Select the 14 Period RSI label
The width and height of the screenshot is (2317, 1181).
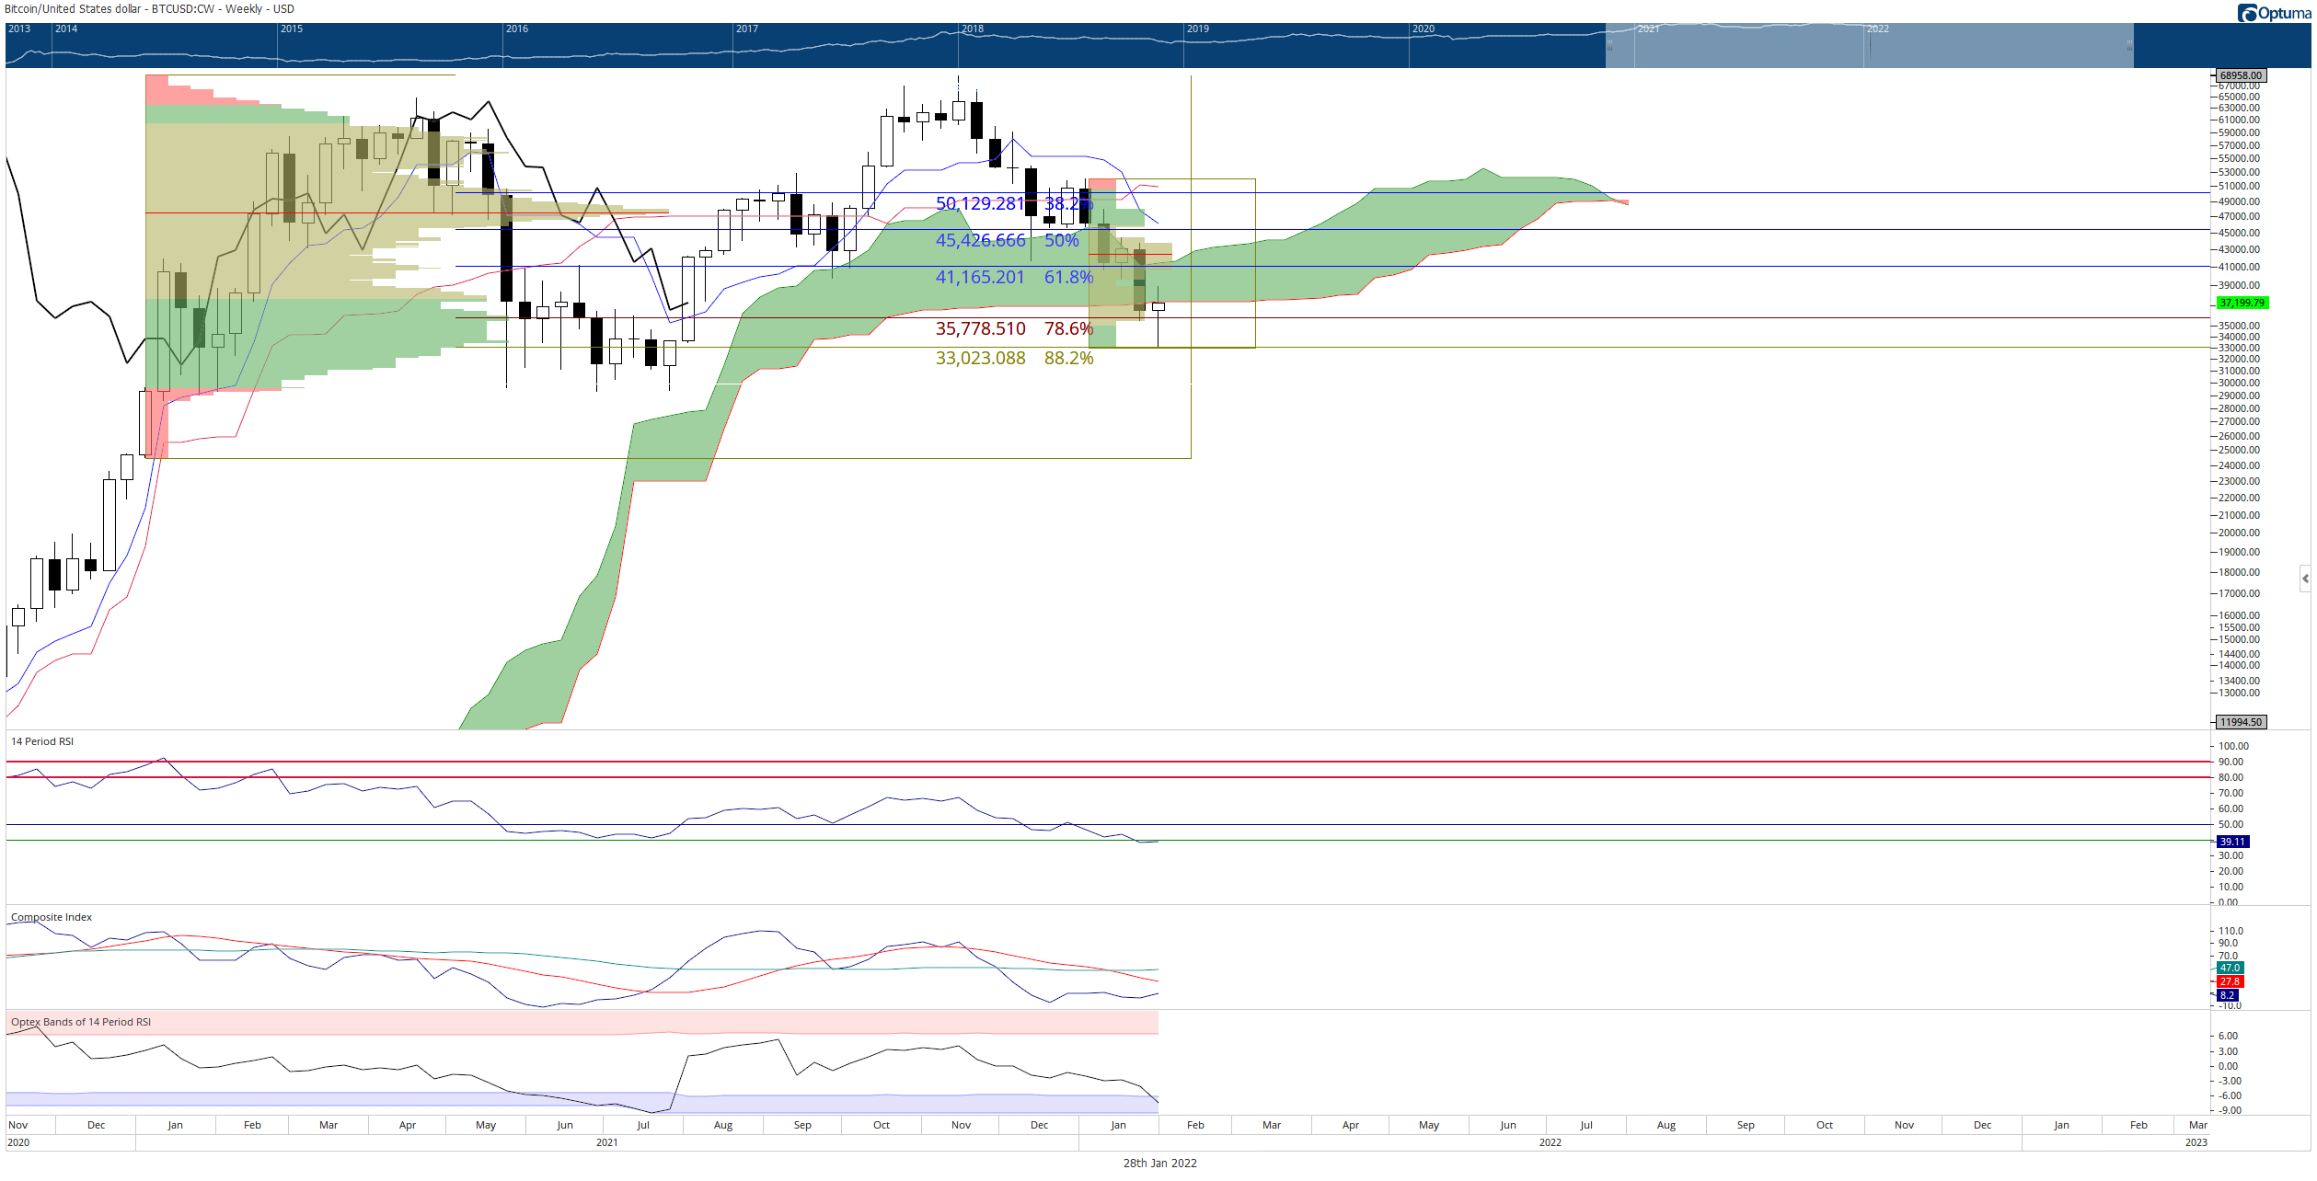click(42, 741)
